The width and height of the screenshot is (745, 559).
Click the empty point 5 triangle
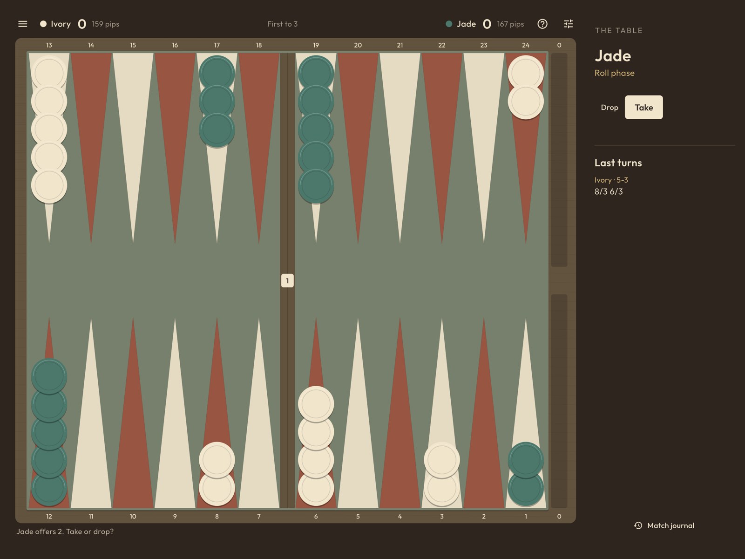coord(358,413)
